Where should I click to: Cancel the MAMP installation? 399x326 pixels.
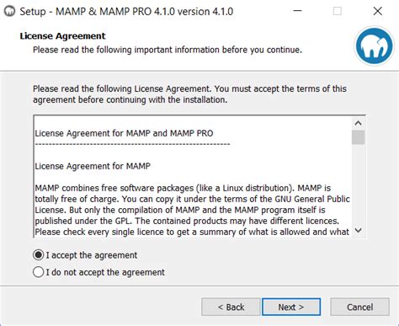(359, 307)
